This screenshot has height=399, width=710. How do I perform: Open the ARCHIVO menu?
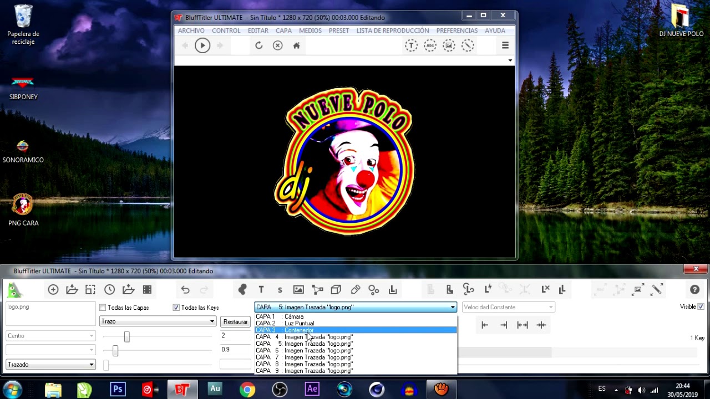point(191,30)
